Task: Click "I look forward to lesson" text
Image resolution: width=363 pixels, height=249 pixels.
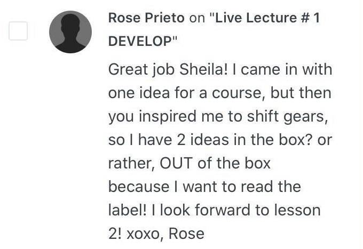Action: [x=236, y=210]
